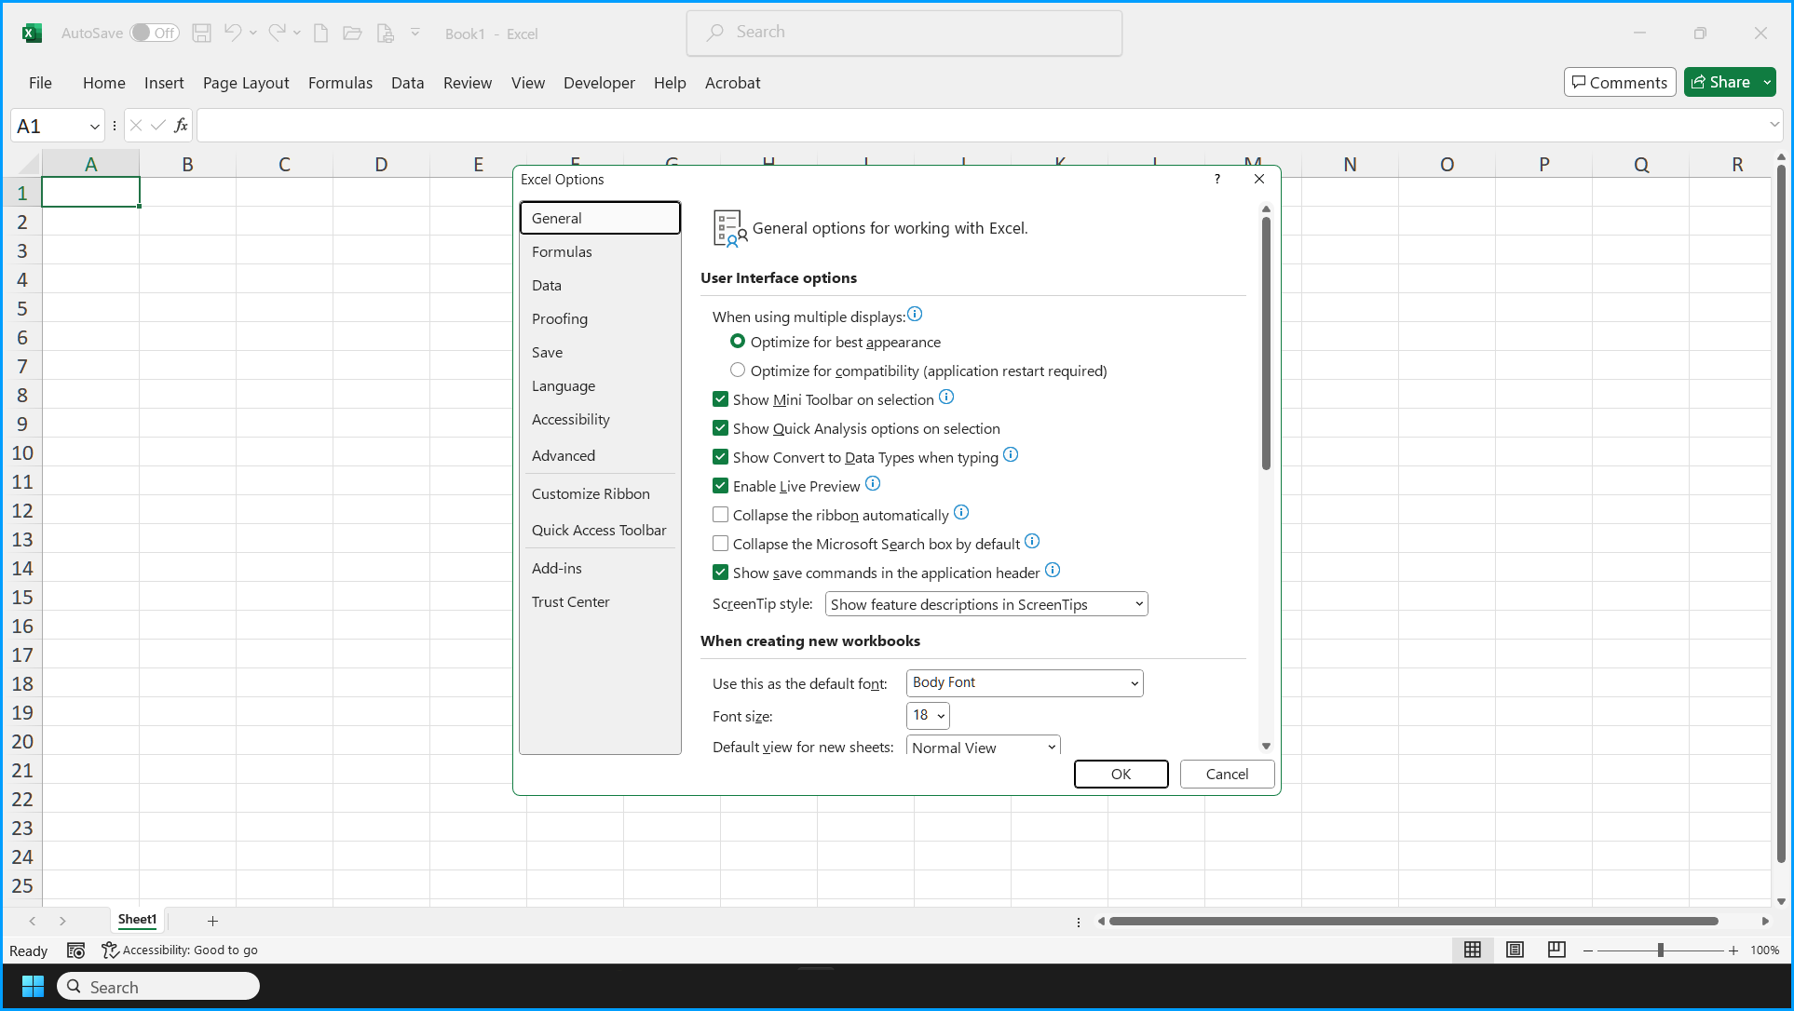Click the Page Break Preview icon in status bar

(1555, 950)
